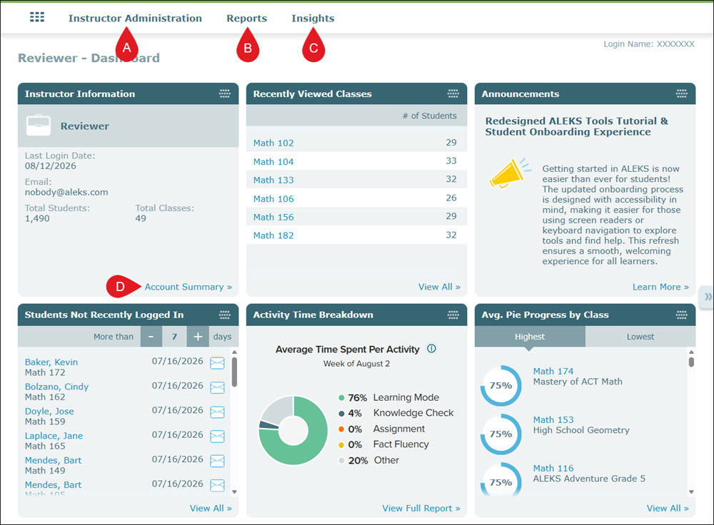Decrease days with the minus button
The width and height of the screenshot is (714, 525).
click(151, 337)
